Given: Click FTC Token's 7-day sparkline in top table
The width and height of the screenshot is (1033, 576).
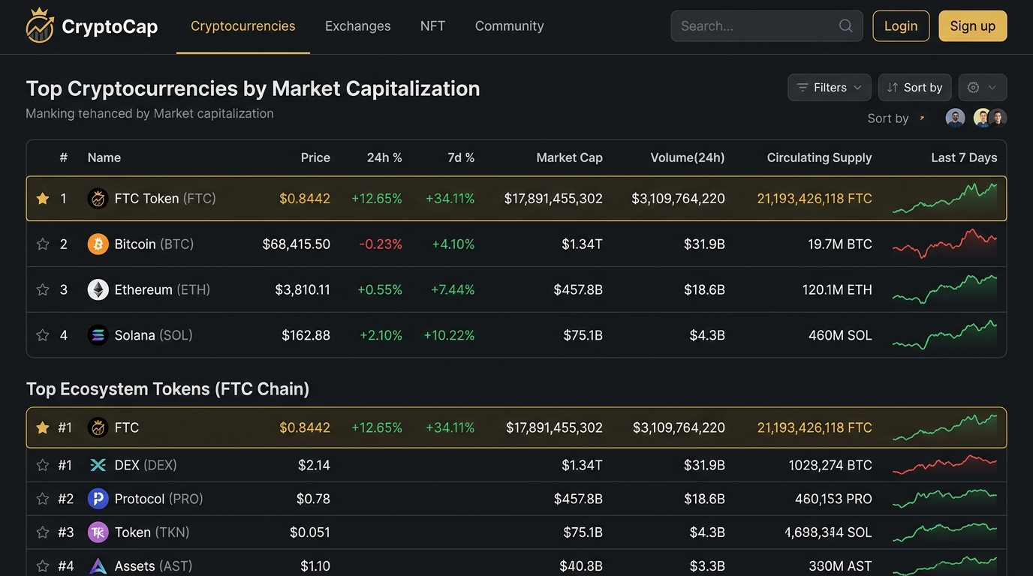Looking at the screenshot, I should tap(945, 198).
